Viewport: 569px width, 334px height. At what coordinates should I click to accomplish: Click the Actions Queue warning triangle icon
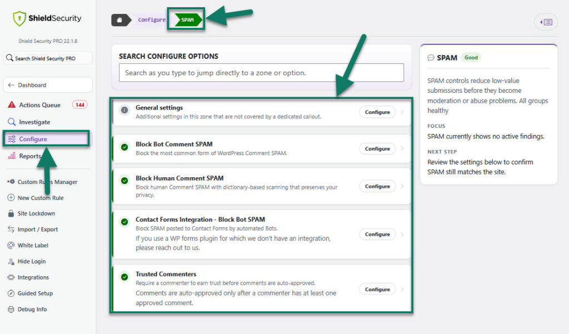point(12,104)
